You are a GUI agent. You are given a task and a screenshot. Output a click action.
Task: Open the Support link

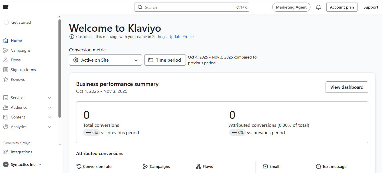click(371, 7)
